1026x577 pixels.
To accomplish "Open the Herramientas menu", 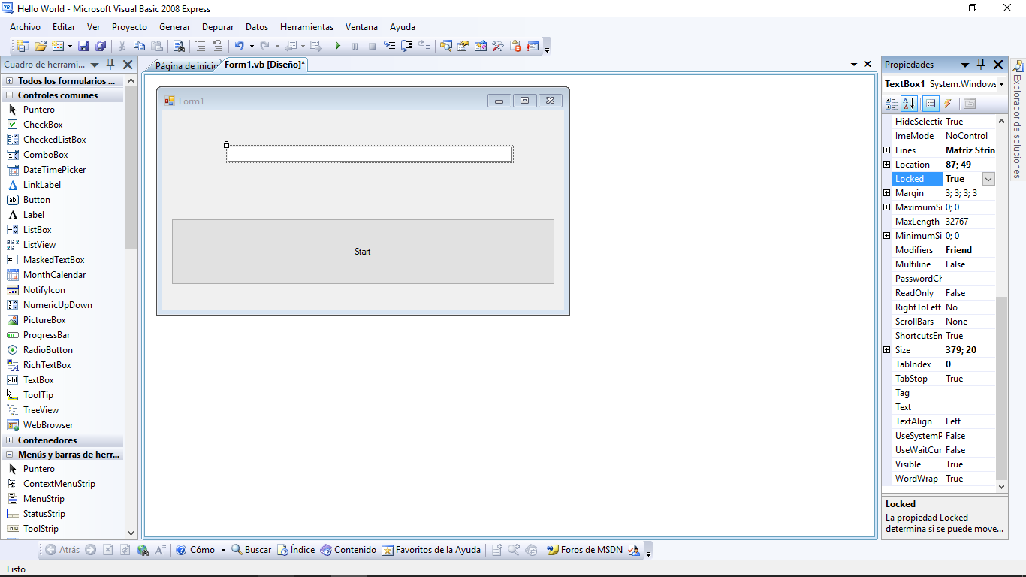I will [x=306, y=27].
